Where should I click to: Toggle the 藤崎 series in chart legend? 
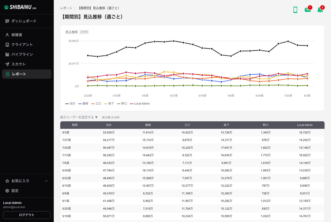pyautogui.click(x=83, y=104)
